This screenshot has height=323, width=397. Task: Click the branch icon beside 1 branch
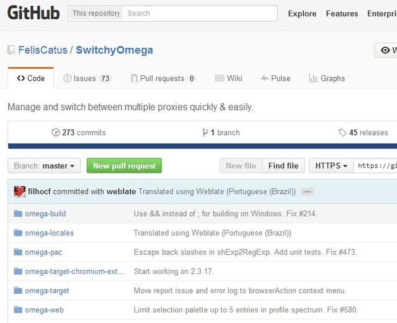205,132
